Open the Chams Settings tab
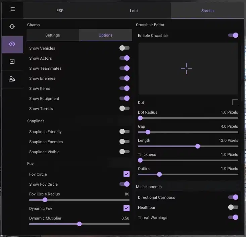This screenshot has width=246, height=237. click(53, 35)
